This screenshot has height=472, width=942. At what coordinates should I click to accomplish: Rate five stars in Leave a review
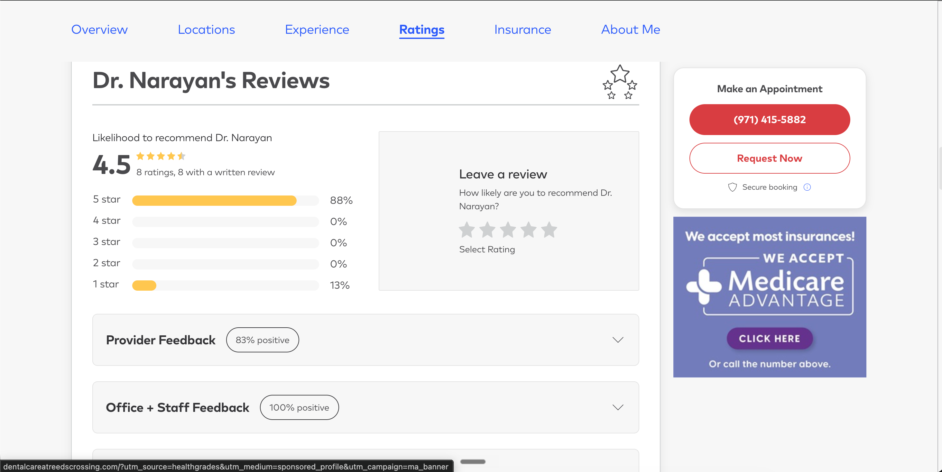(x=549, y=230)
